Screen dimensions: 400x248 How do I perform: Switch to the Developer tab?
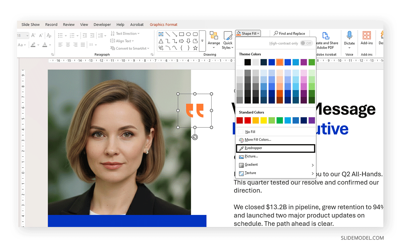point(102,25)
